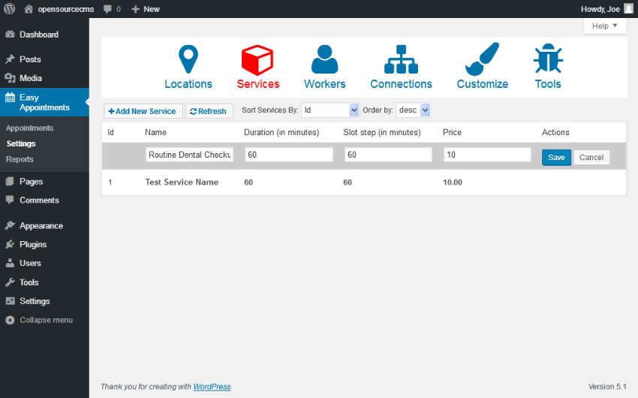Open the Workers person icon
The width and height of the screenshot is (638, 398).
(x=324, y=59)
